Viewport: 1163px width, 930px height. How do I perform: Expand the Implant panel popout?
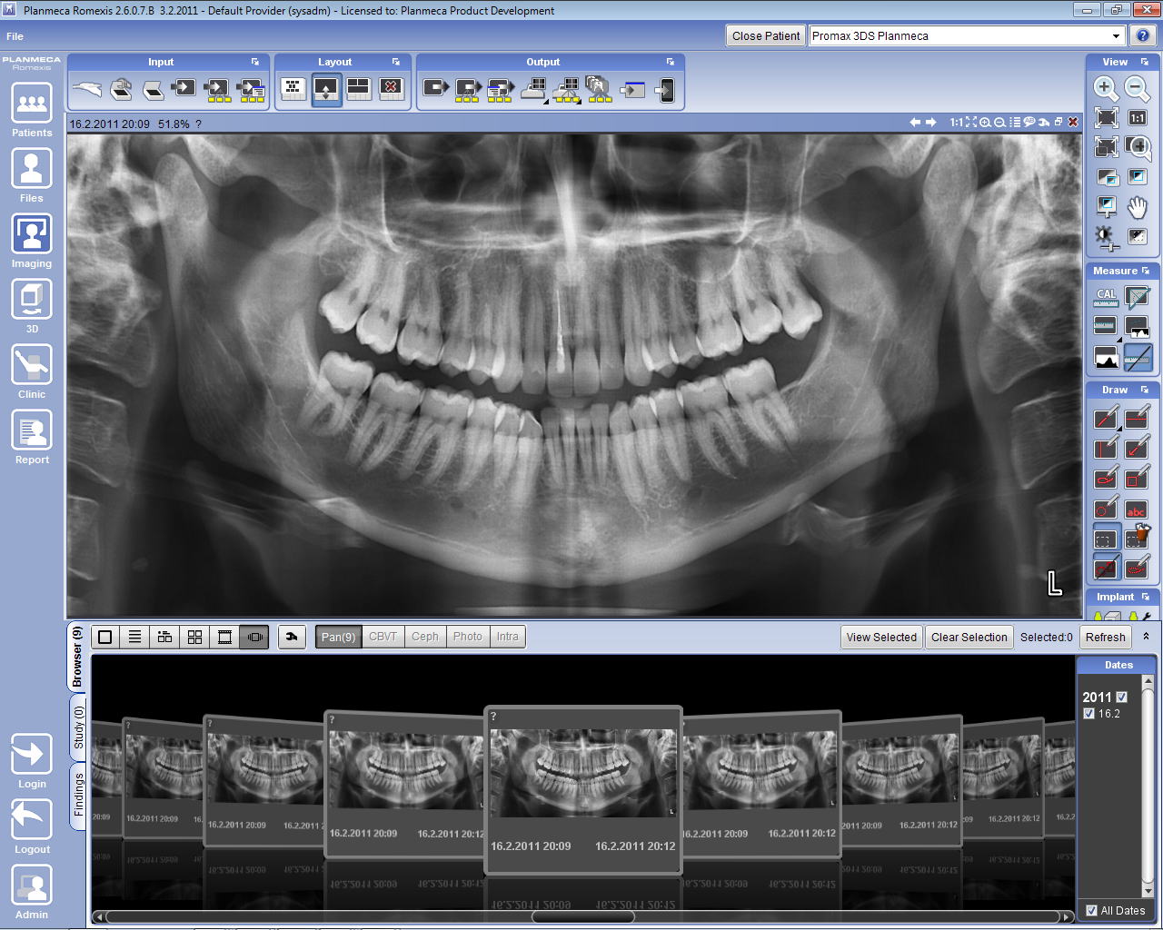(x=1146, y=597)
